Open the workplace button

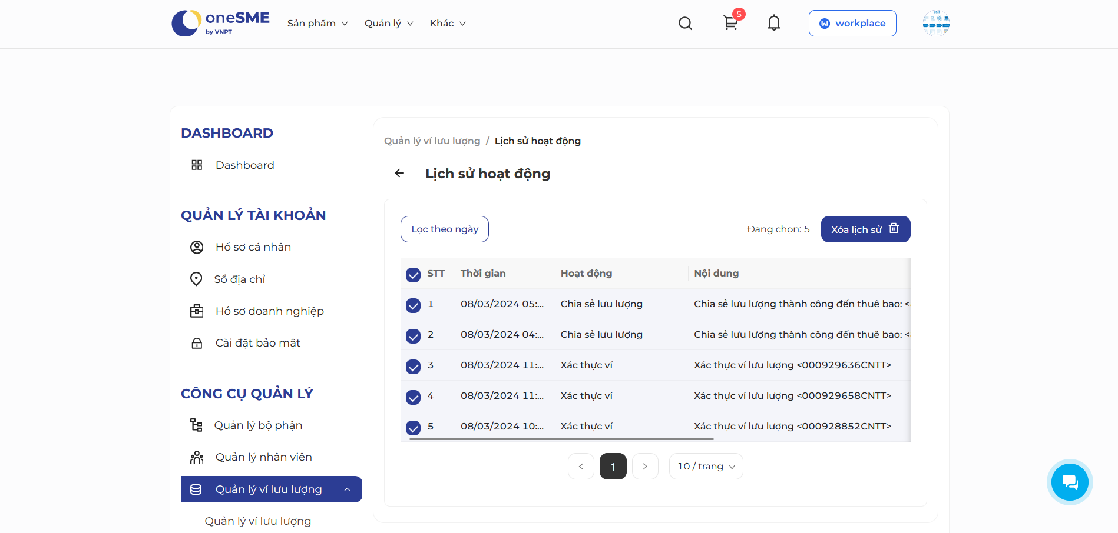coord(852,23)
